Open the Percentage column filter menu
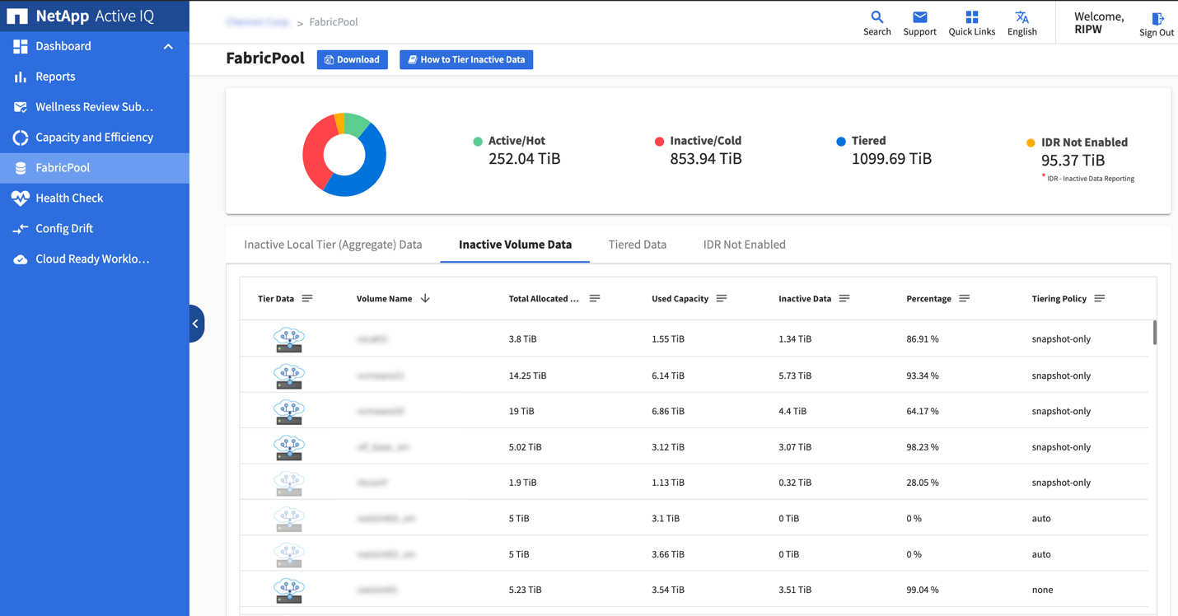The width and height of the screenshot is (1178, 616). tap(964, 299)
